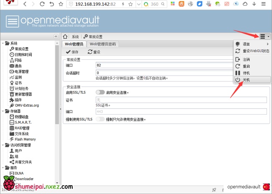Switch to the Web管理员密码 tab

pyautogui.click(x=103, y=44)
